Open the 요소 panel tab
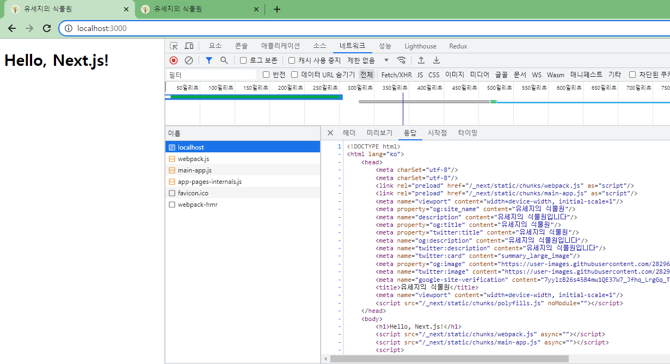The width and height of the screenshot is (670, 364). (215, 46)
